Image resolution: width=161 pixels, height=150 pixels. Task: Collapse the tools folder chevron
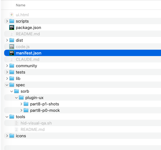tap(7, 117)
